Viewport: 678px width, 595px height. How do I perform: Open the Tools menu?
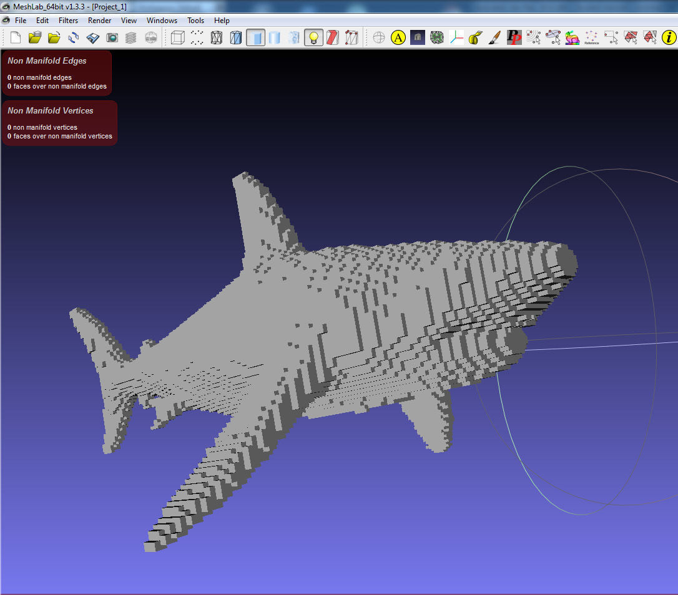point(195,21)
